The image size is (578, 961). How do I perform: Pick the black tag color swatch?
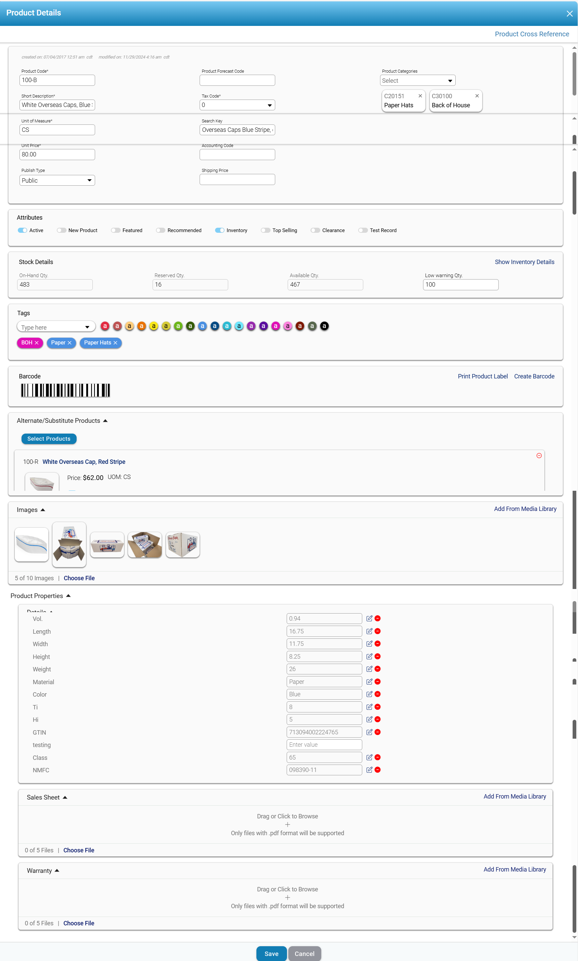click(324, 326)
